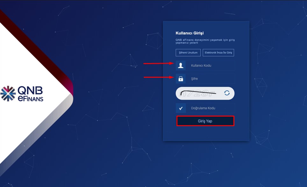This screenshot has height=187, width=307.
Task: Click the checkmark icon beside Doğrulama Kodu
Action: 181,108
